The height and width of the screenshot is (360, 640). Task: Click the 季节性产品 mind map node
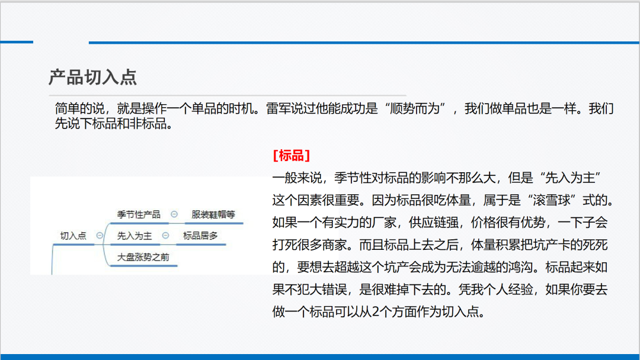point(139,214)
